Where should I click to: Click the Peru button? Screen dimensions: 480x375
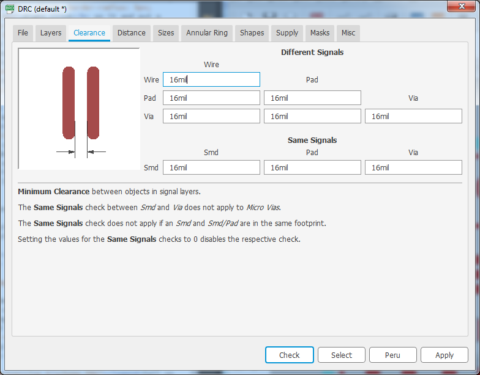point(393,355)
